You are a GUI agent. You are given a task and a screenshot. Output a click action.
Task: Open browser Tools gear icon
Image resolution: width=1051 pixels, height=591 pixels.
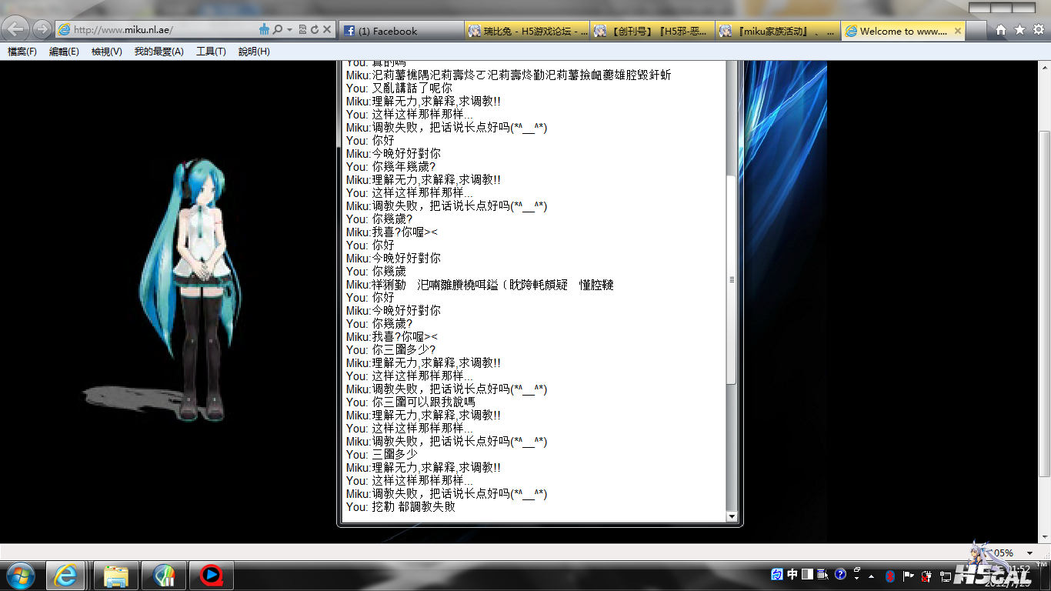pyautogui.click(x=1038, y=30)
